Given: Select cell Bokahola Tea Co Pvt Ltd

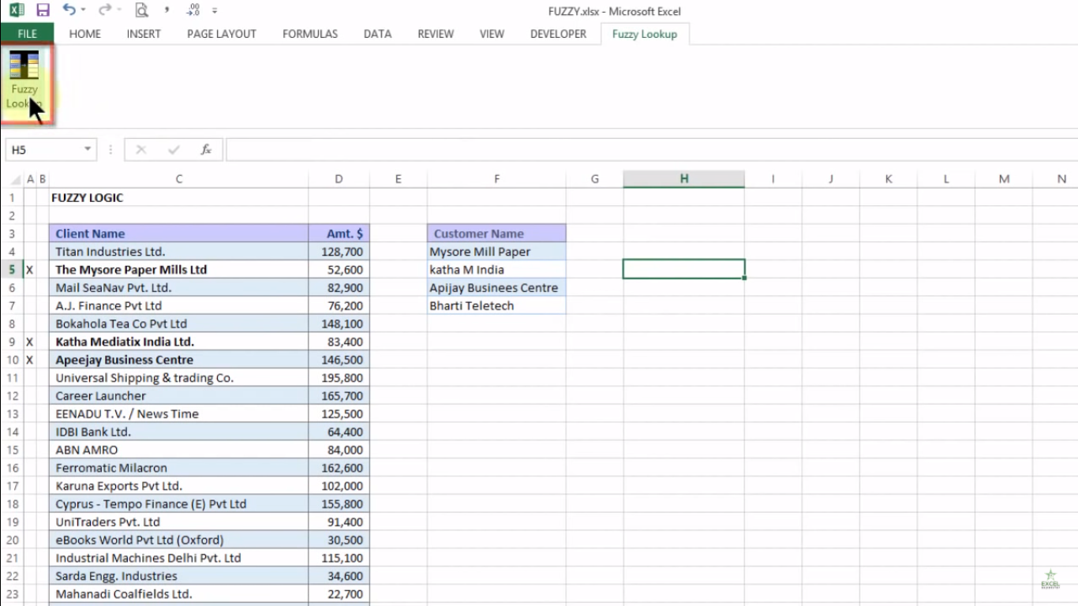Looking at the screenshot, I should [179, 324].
